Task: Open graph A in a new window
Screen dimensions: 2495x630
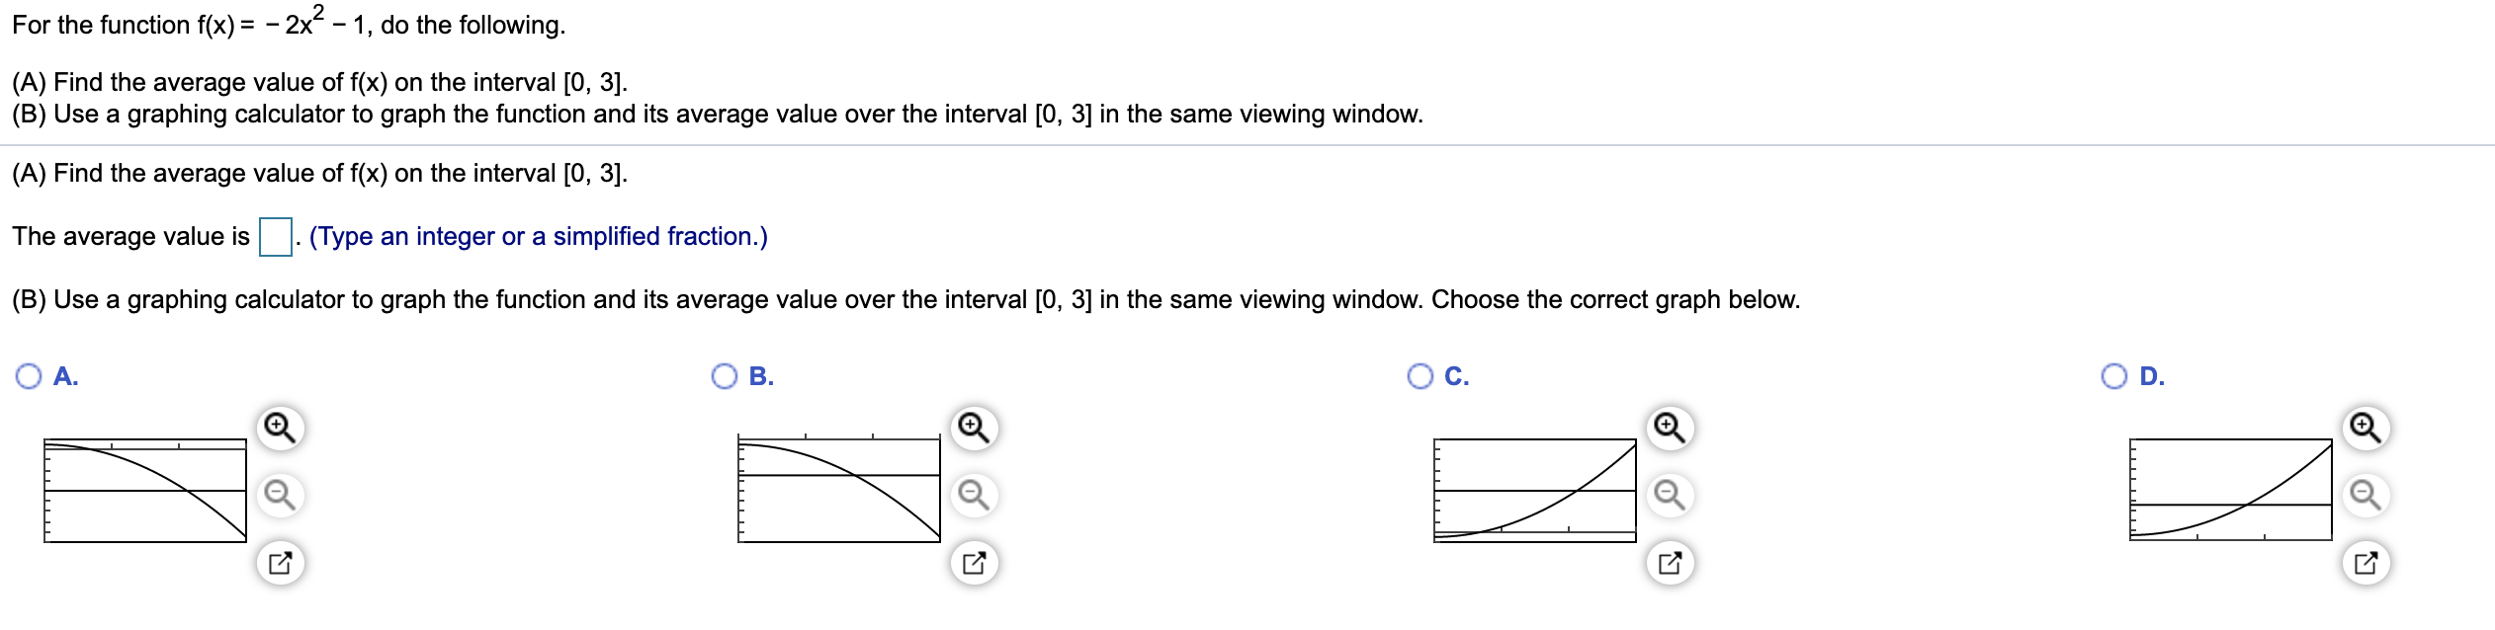Action: click(281, 562)
